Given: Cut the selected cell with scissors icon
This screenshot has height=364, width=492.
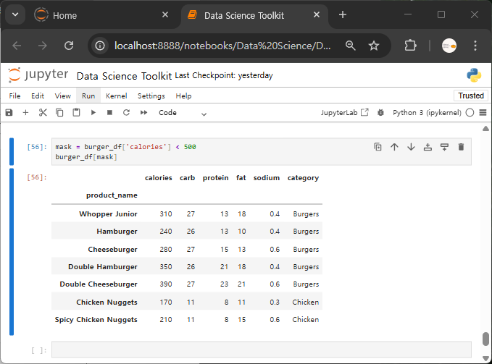Looking at the screenshot, I should click(x=43, y=112).
